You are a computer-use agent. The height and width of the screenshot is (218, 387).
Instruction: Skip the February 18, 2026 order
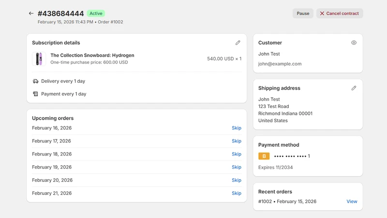(236, 154)
